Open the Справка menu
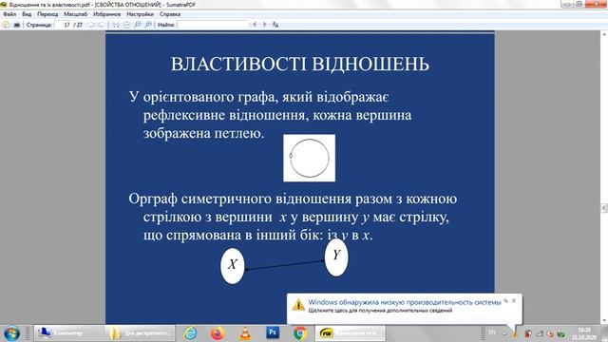 pos(170,14)
